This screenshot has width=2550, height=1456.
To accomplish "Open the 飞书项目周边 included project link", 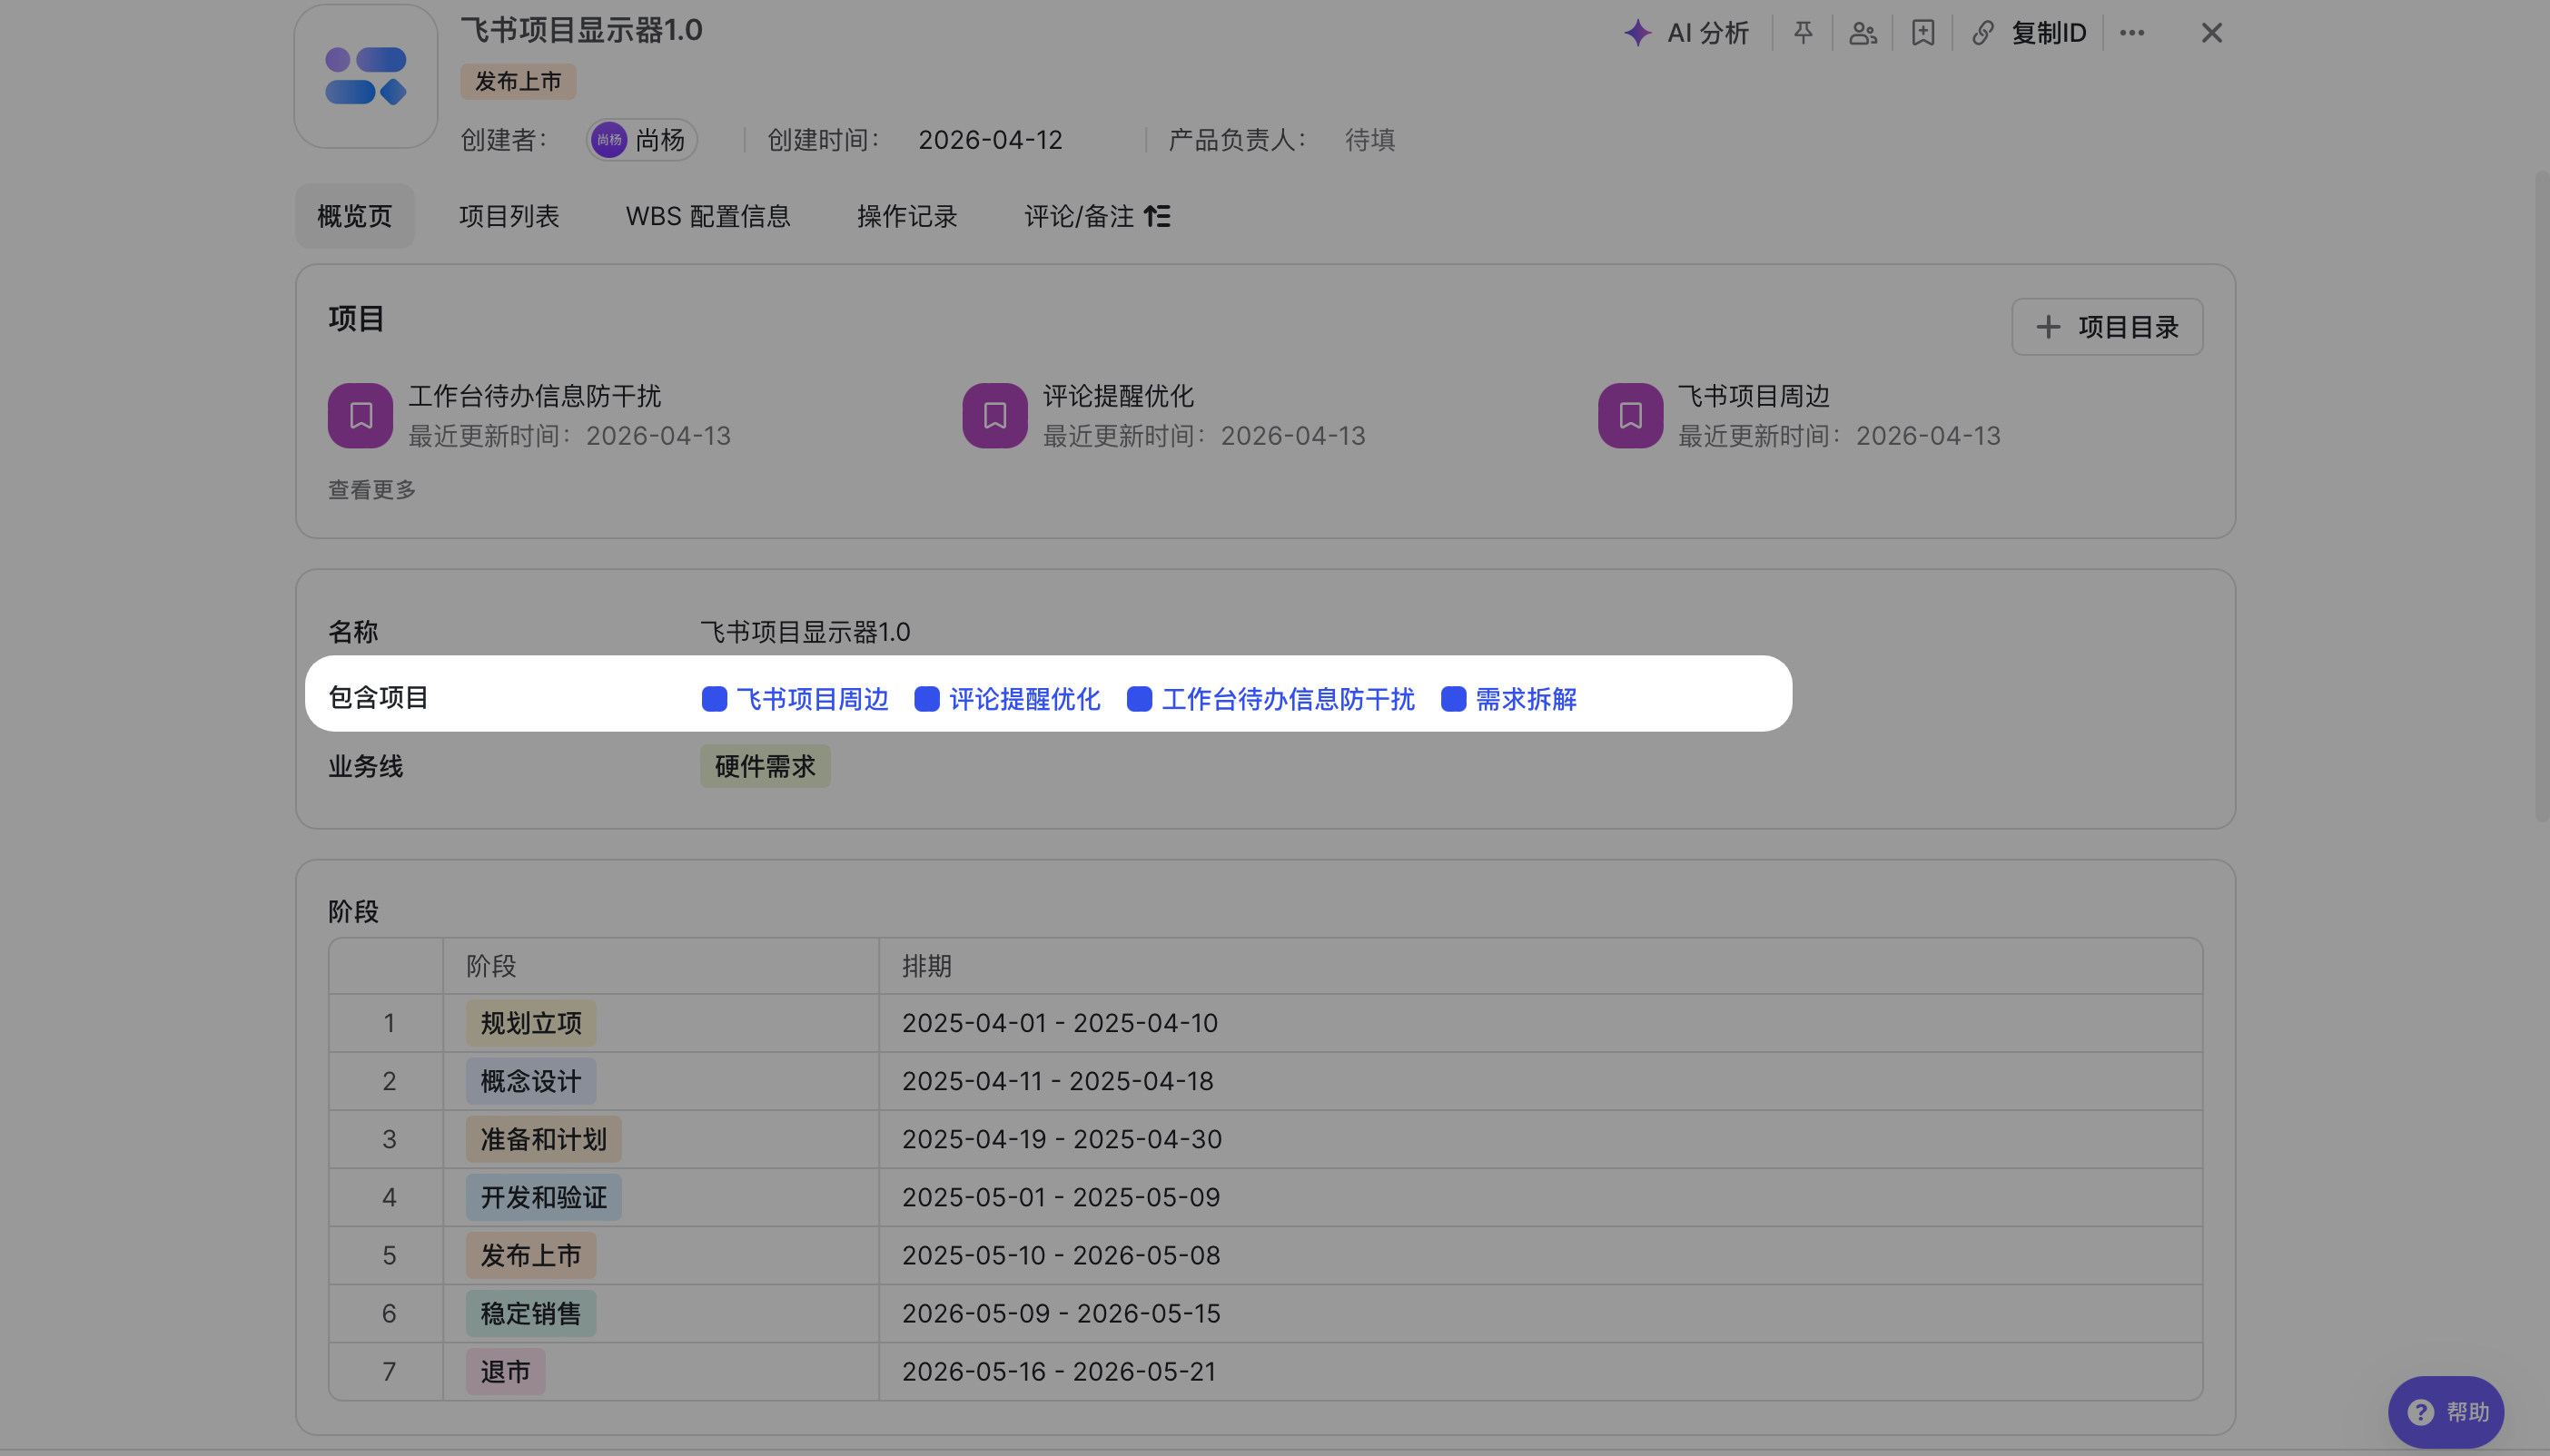I will point(796,699).
